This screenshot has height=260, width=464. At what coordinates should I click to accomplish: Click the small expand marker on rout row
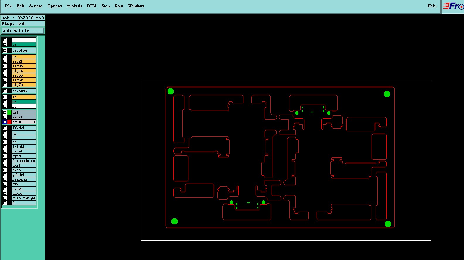35,122
